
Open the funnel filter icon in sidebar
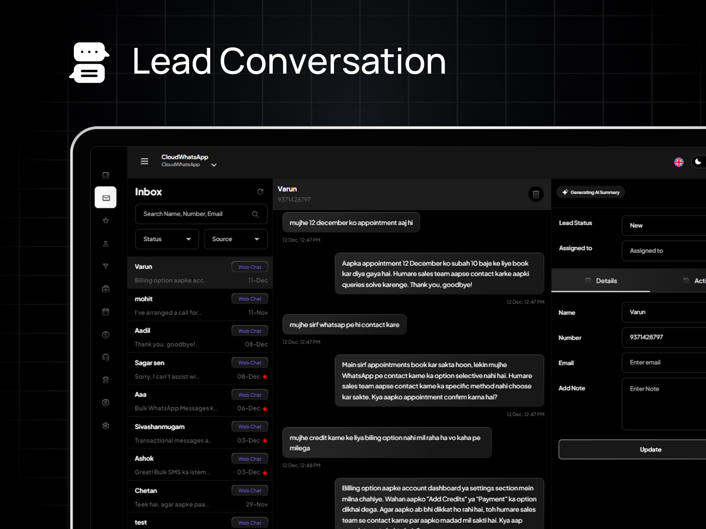[x=106, y=266]
